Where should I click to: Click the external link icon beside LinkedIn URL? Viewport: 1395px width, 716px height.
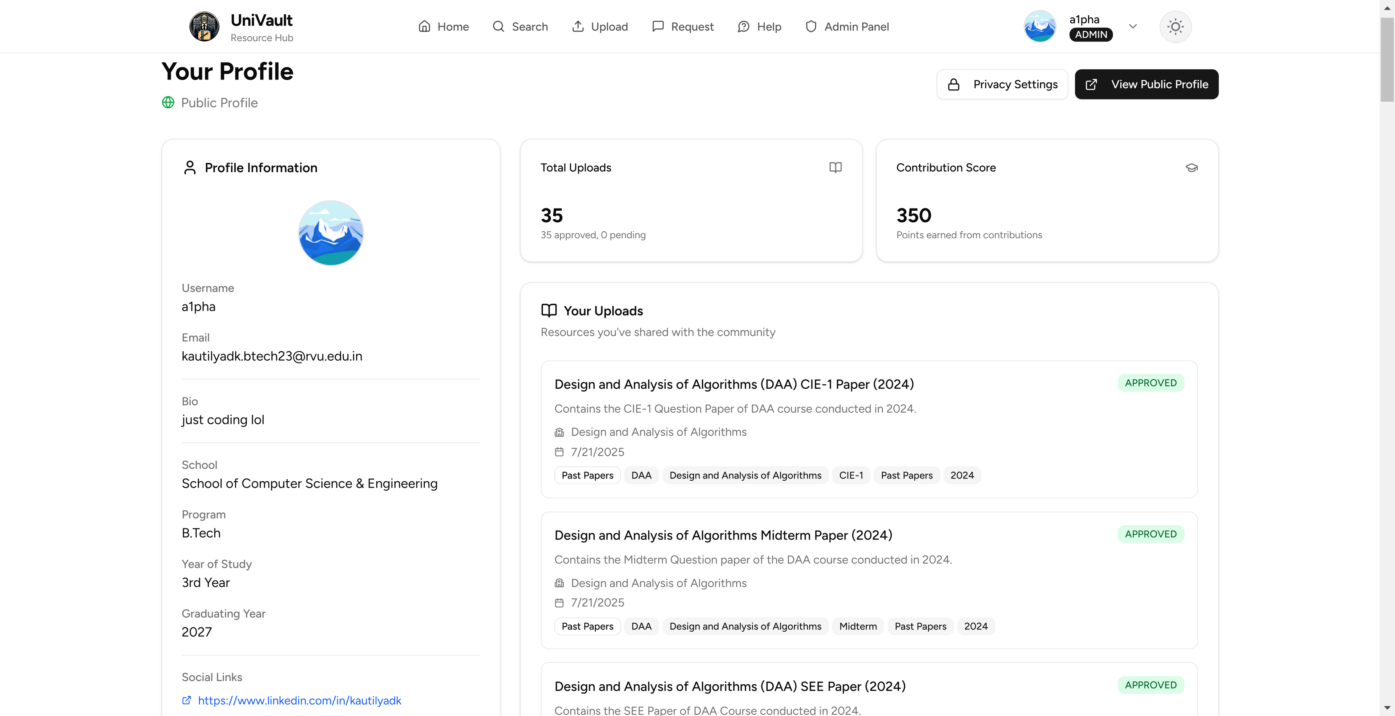[186, 700]
